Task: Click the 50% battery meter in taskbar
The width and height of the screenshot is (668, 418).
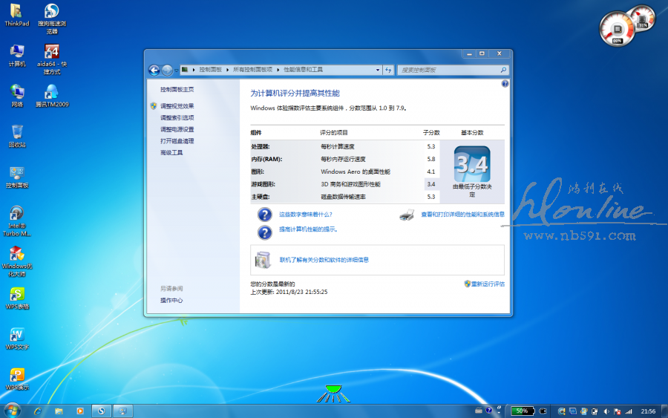Action: point(521,411)
